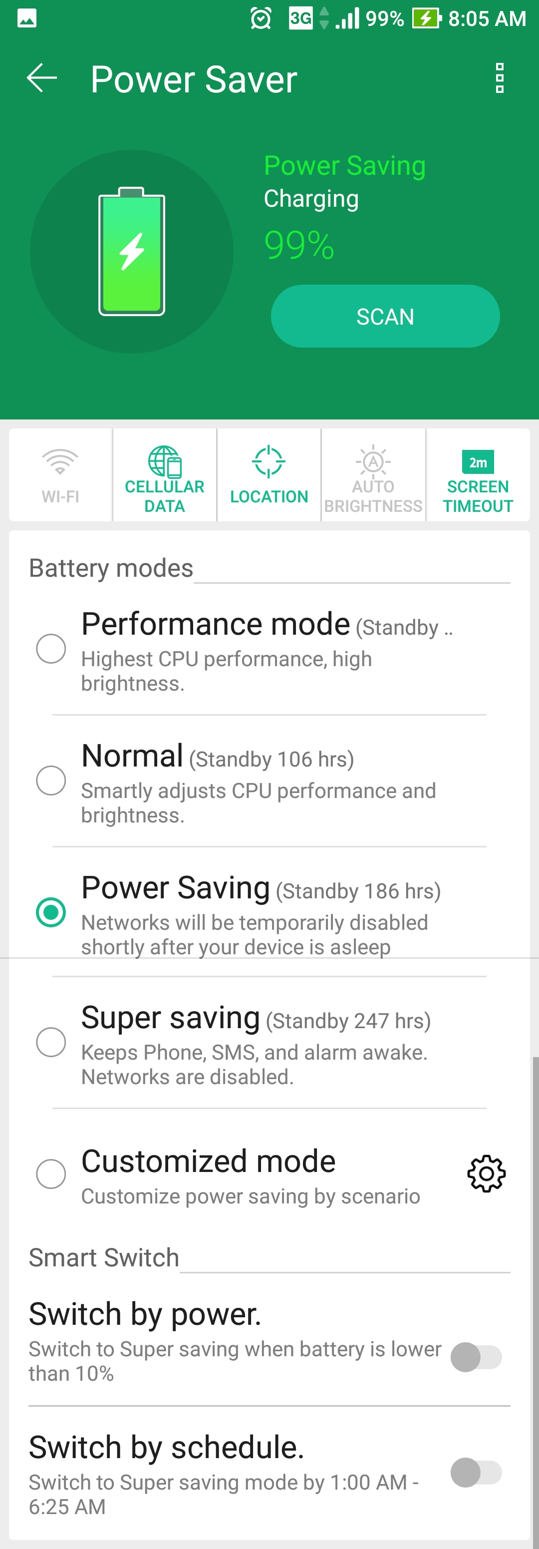Tap the large charging battery icon
Viewport: 539px width, 1549px height.
(x=132, y=251)
